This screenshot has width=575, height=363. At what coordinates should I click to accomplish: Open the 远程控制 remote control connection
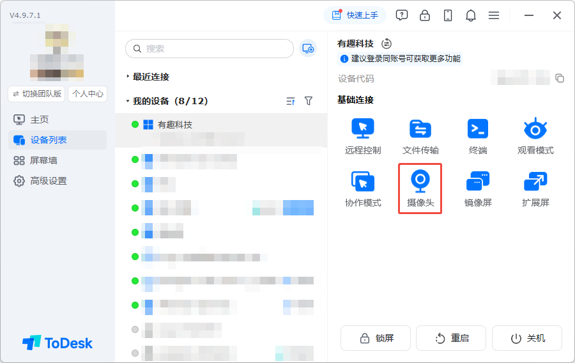point(363,136)
